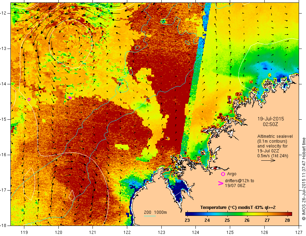Click the '200' isobath depth label

[147, 212]
